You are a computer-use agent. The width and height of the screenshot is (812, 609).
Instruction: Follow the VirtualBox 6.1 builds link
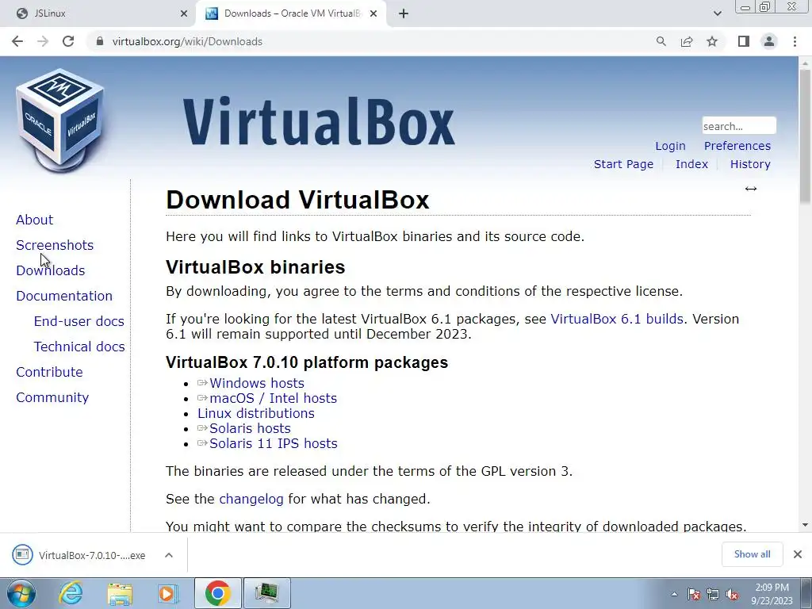pos(617,319)
